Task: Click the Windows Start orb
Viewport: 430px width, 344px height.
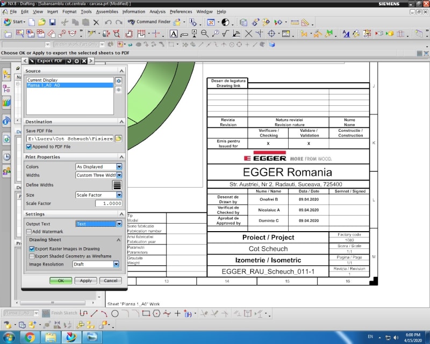Action: click(x=8, y=337)
